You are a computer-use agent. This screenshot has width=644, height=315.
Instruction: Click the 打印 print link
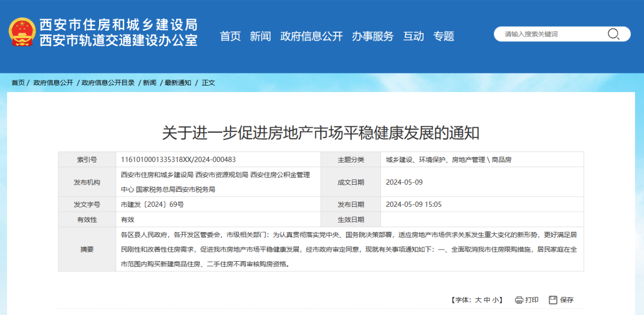[532, 300]
